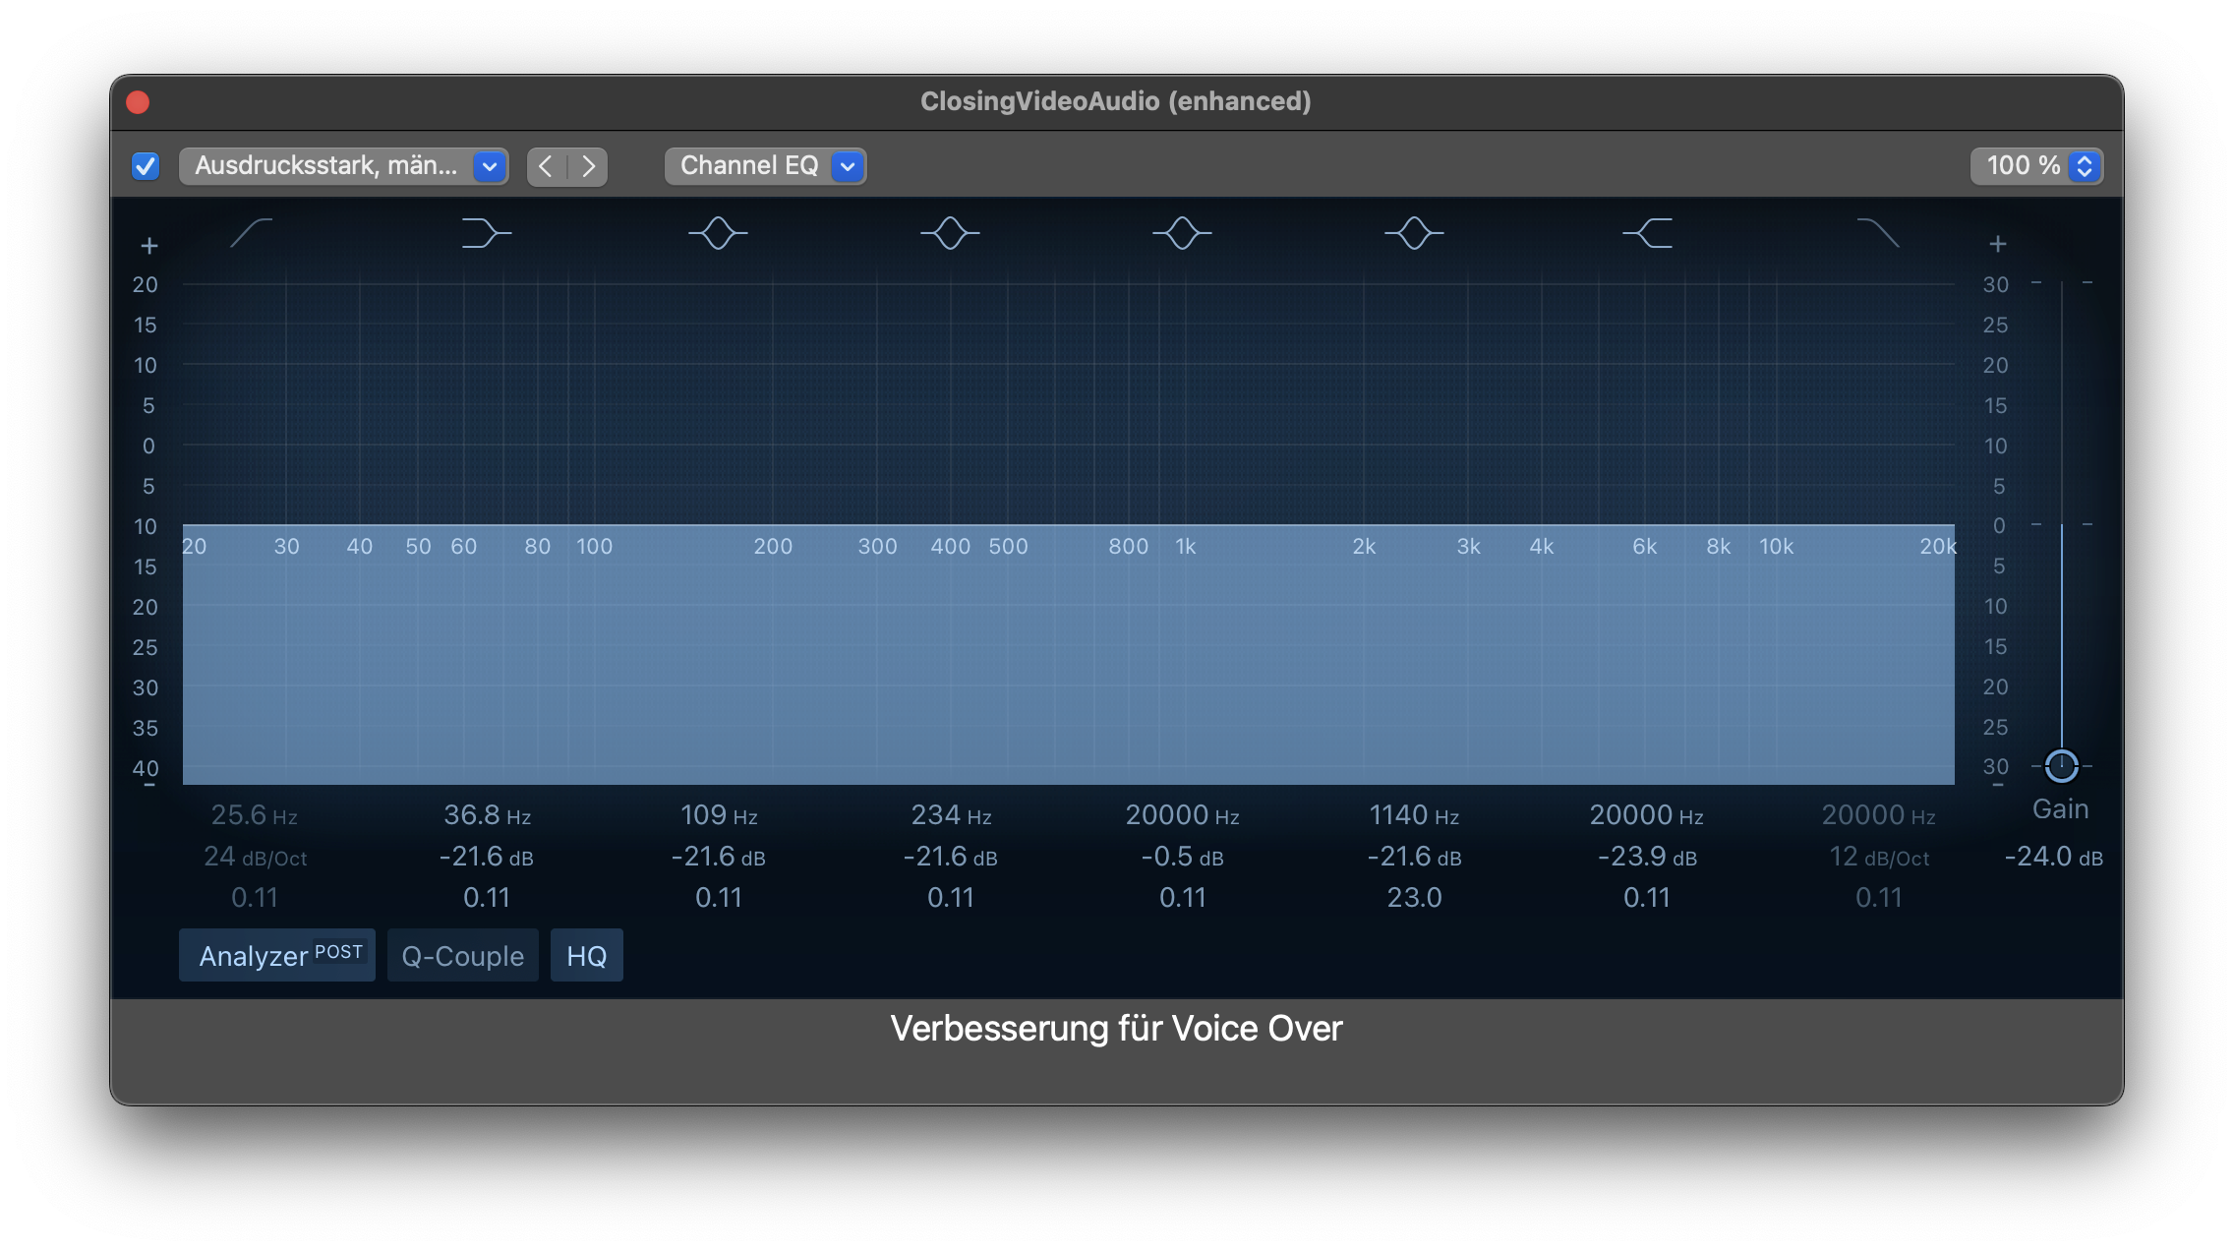Go to the next preset
This screenshot has width=2234, height=1251.
(x=588, y=166)
